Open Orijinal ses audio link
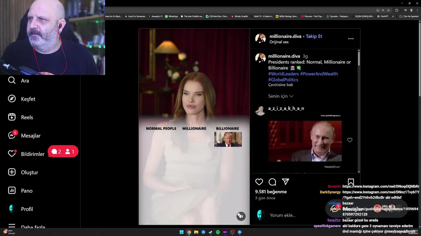 (279, 42)
